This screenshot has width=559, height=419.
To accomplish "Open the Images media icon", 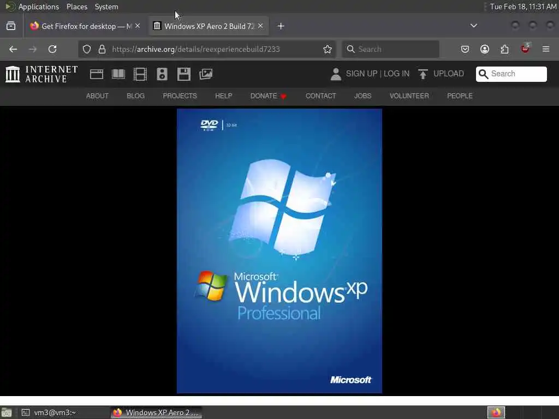I will click(x=206, y=74).
